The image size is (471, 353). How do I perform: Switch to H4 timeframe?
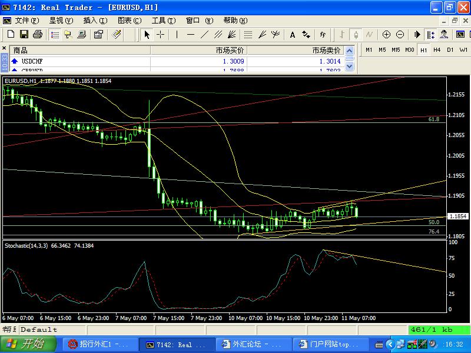point(437,50)
